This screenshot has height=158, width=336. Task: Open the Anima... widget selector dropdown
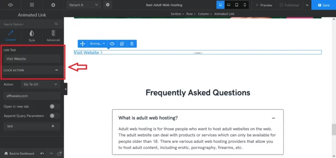tap(98, 44)
